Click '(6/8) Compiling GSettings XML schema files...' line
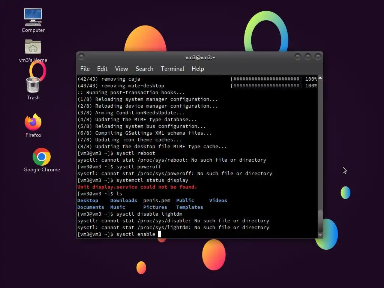Viewport: 384px width, 288px height. point(145,133)
